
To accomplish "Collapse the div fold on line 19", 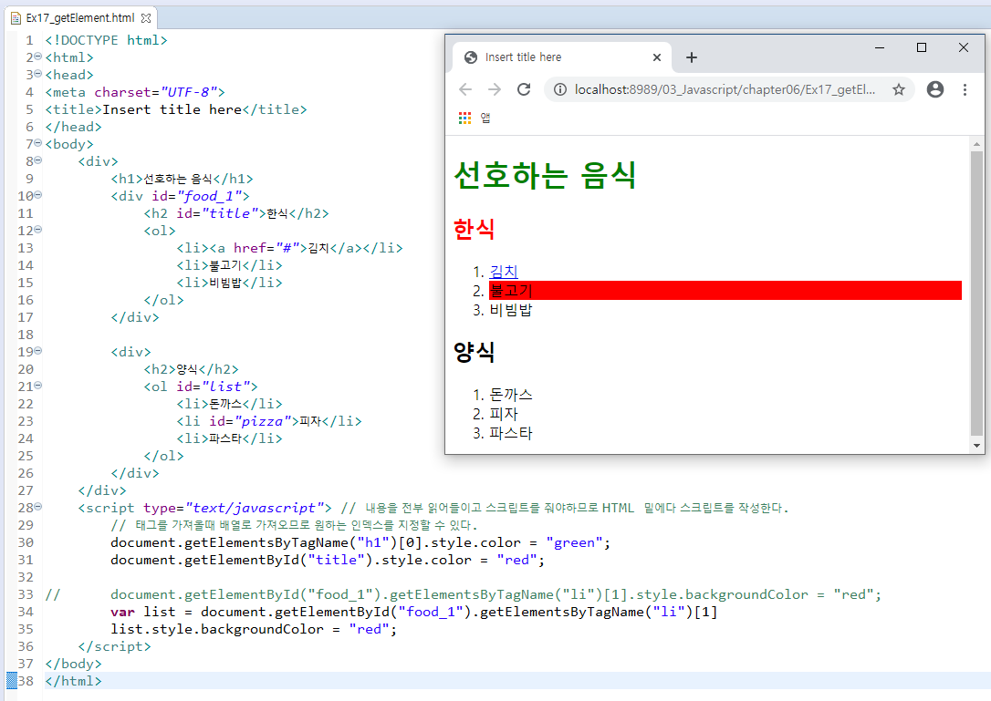I will pos(38,351).
